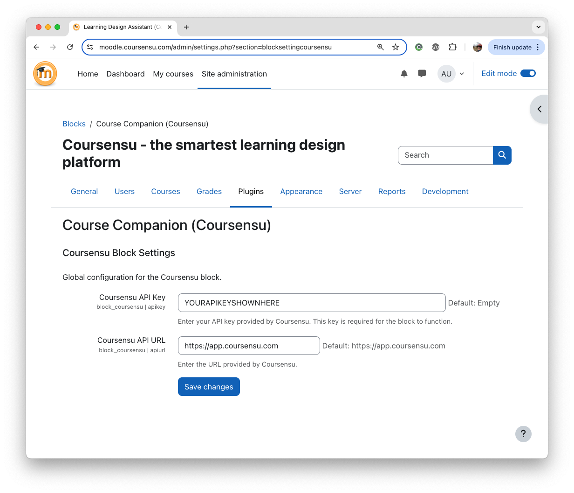This screenshot has height=493, width=574.
Task: Open site info icon in address bar
Action: (x=90, y=47)
